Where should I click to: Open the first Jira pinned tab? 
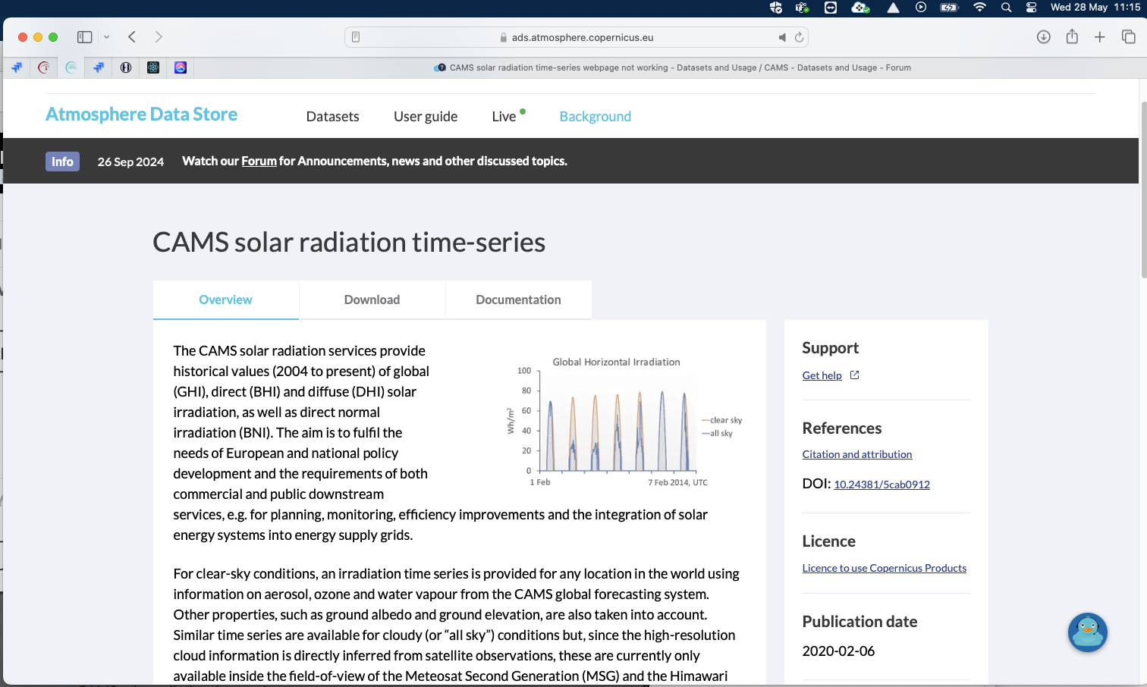click(x=17, y=67)
